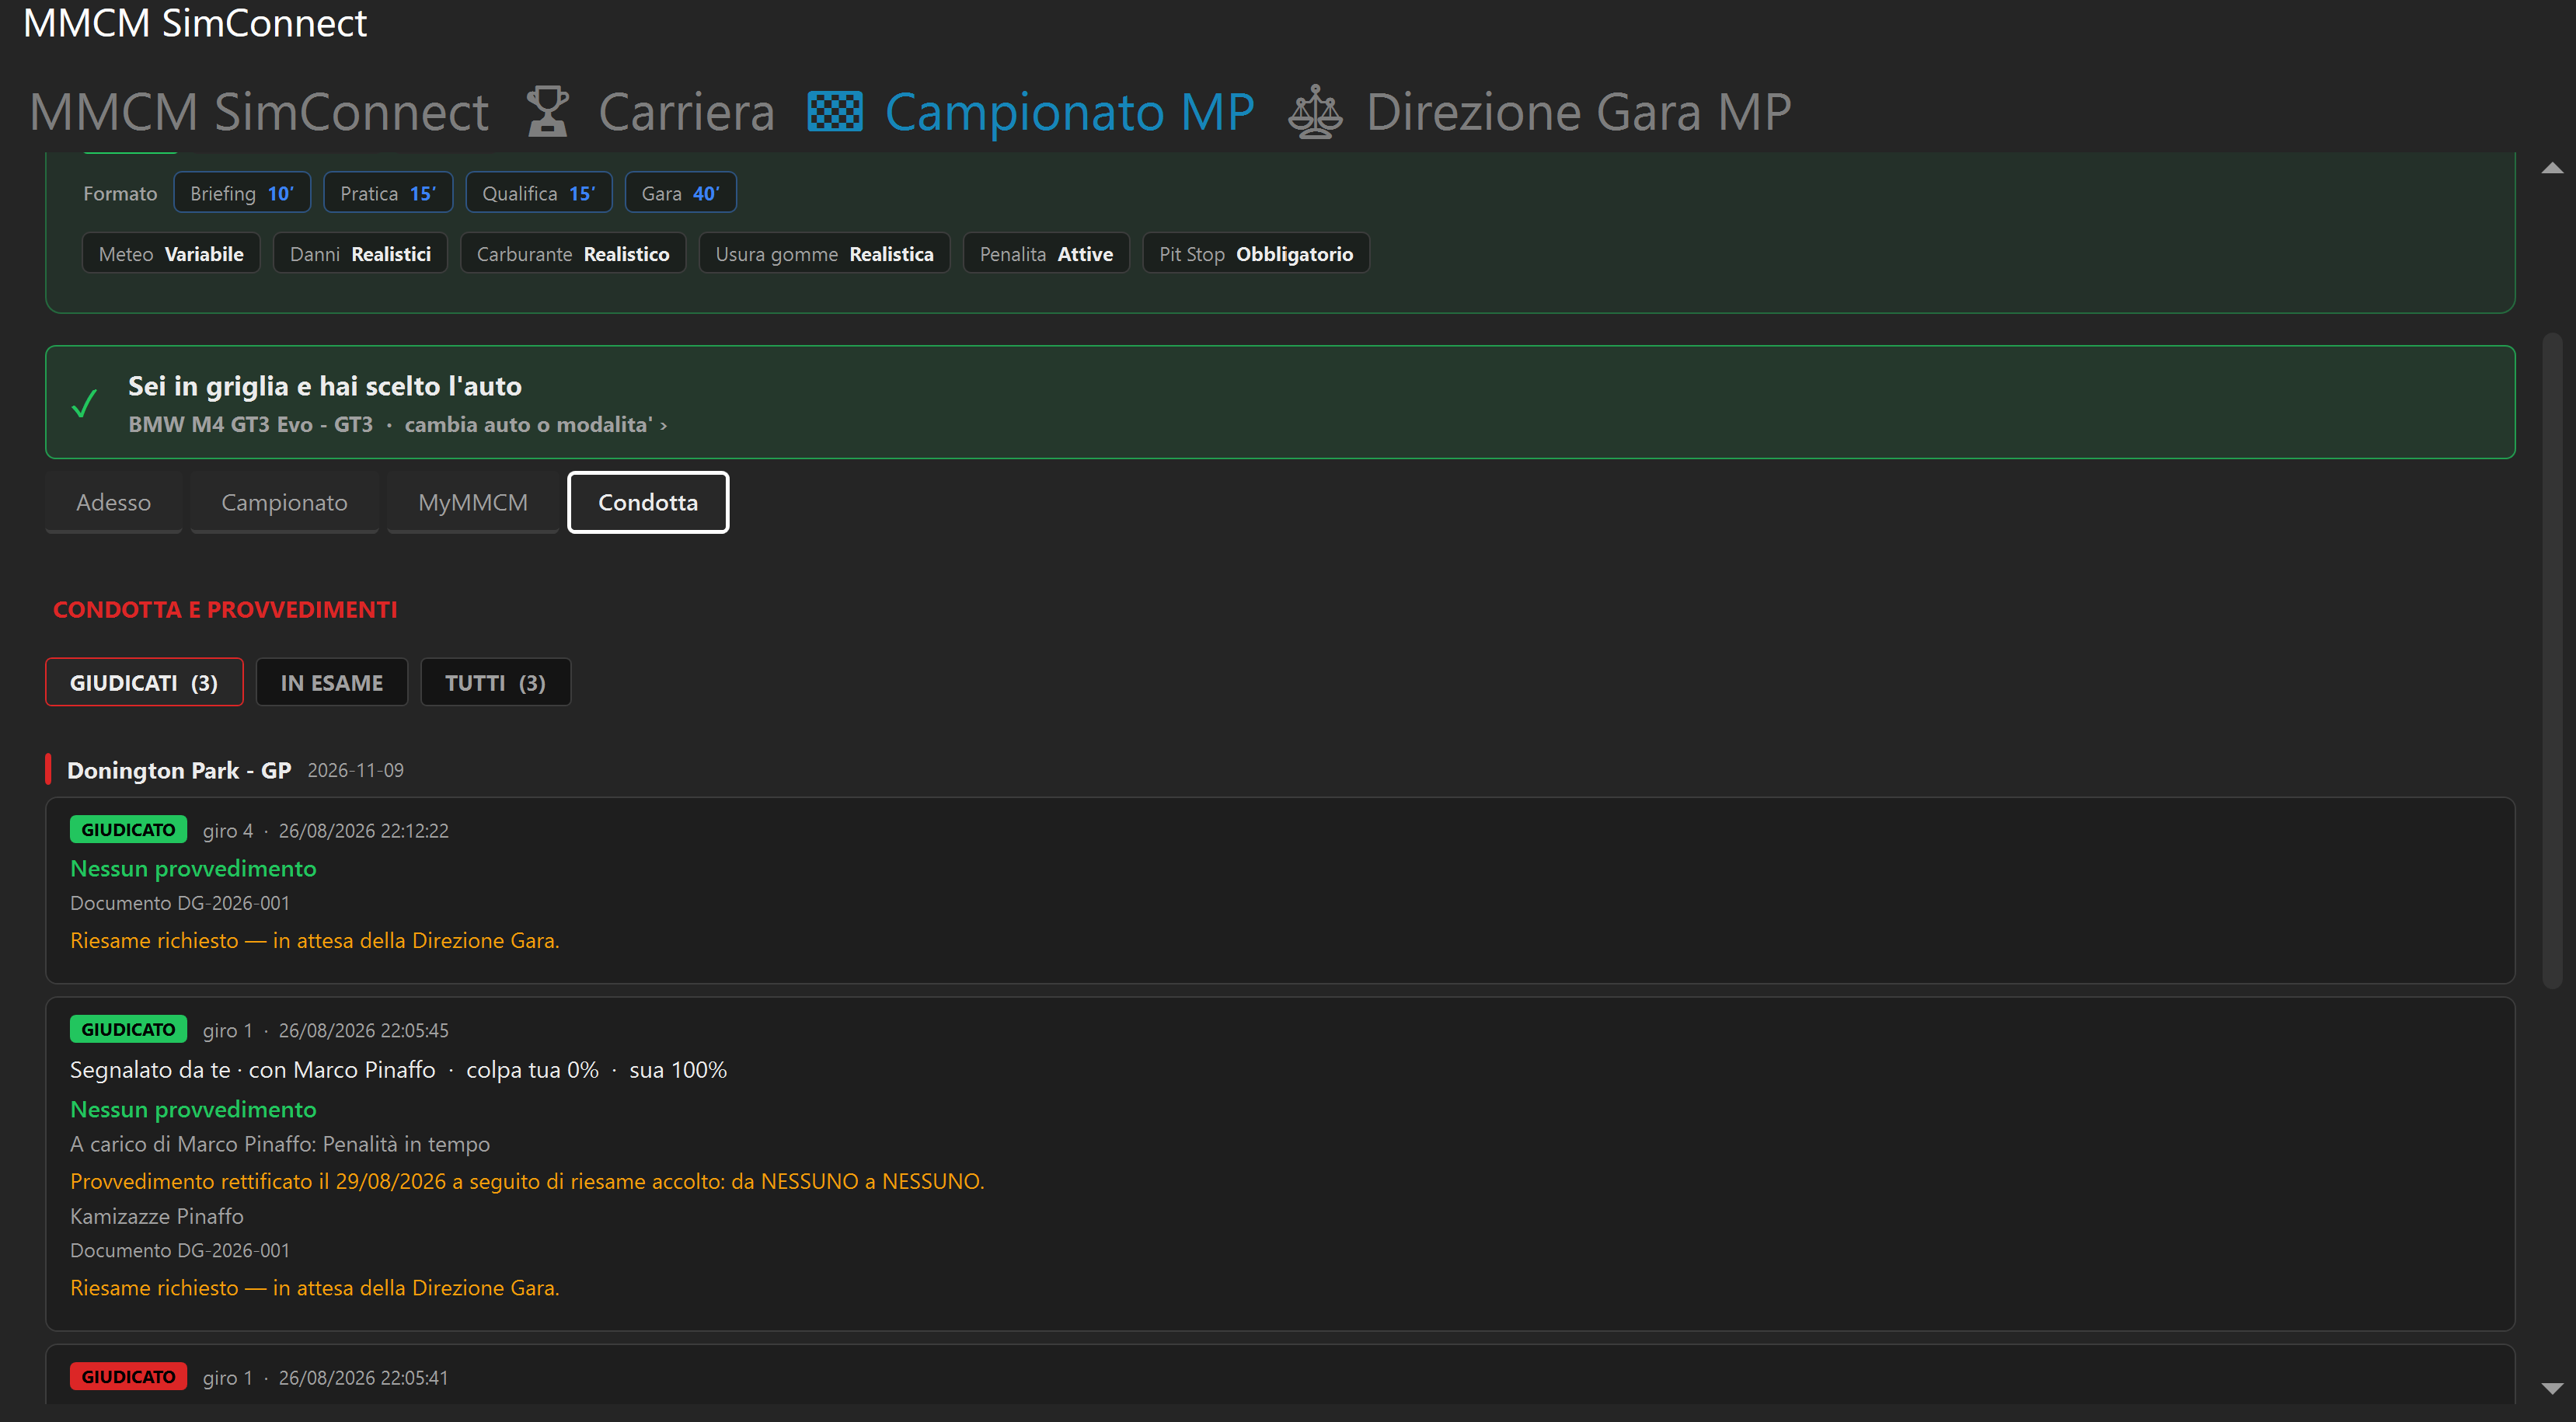This screenshot has height=1422, width=2576.
Task: Select the Condotta tab
Action: 648,502
